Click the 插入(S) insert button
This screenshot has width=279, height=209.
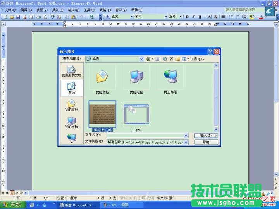[x=205, y=135]
